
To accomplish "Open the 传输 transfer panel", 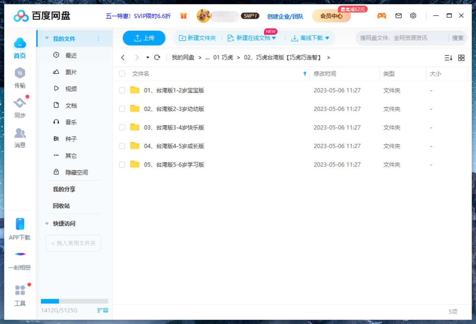I will coord(20,78).
